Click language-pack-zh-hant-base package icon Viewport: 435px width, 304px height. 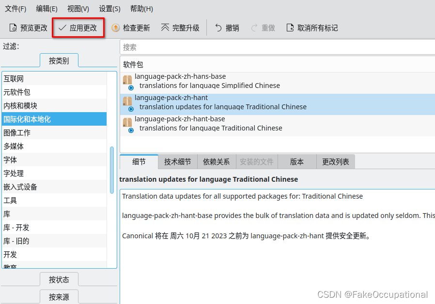click(x=127, y=125)
